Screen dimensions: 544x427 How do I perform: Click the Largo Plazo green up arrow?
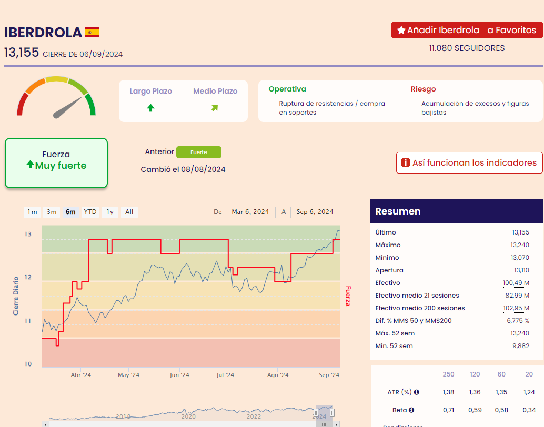tap(150, 108)
